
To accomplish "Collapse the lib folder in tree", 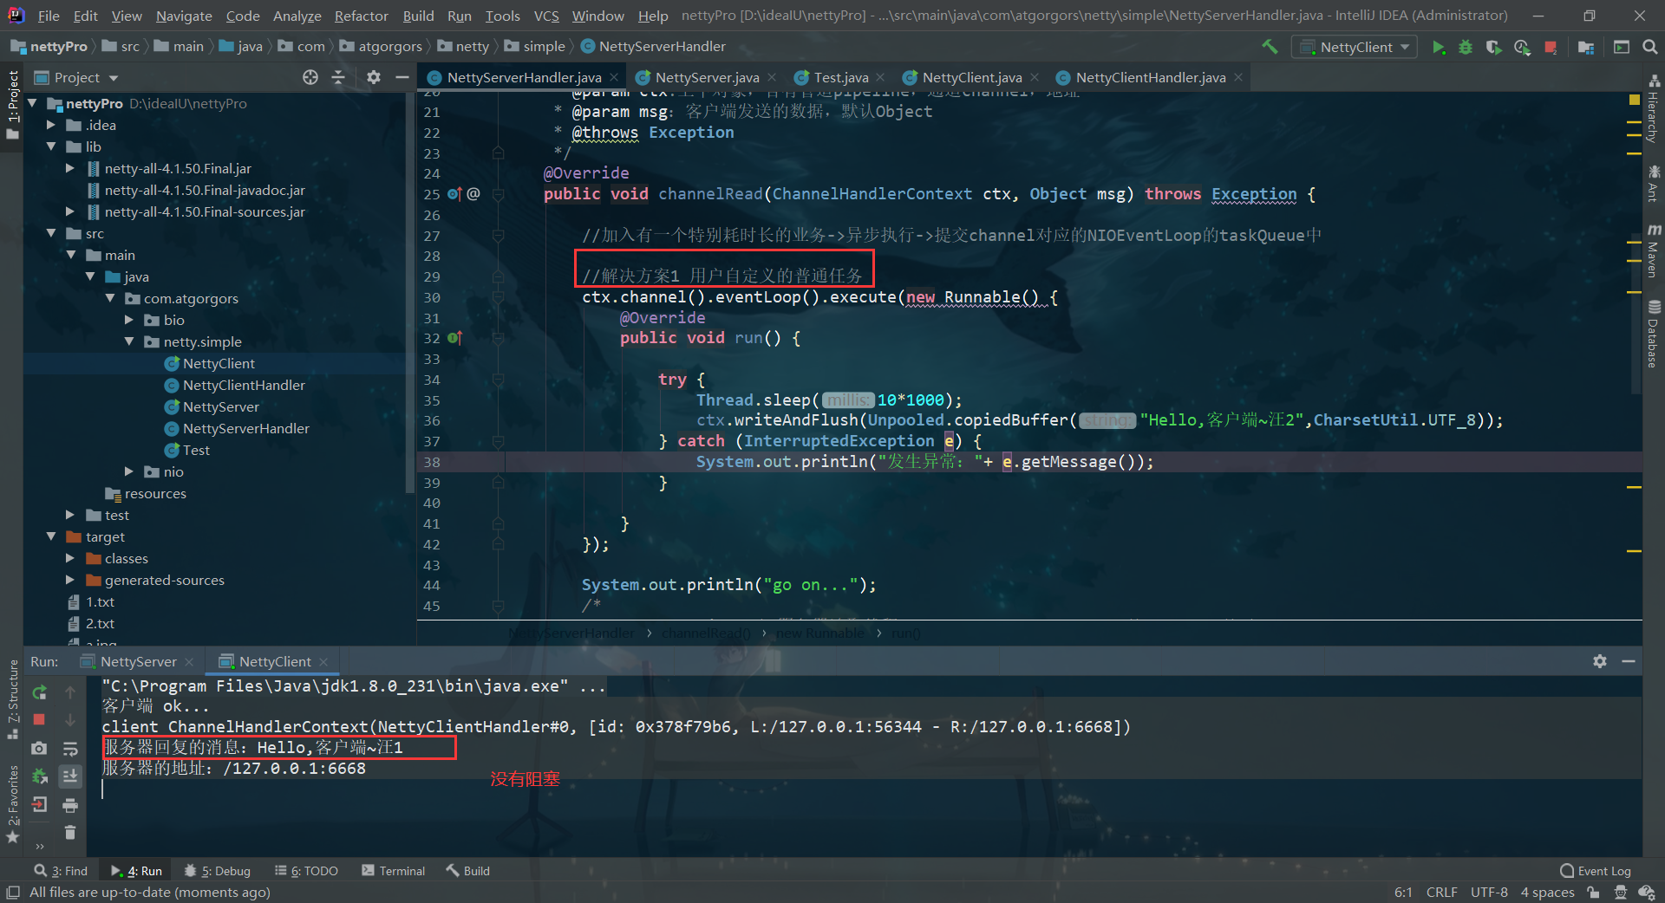I will point(51,146).
